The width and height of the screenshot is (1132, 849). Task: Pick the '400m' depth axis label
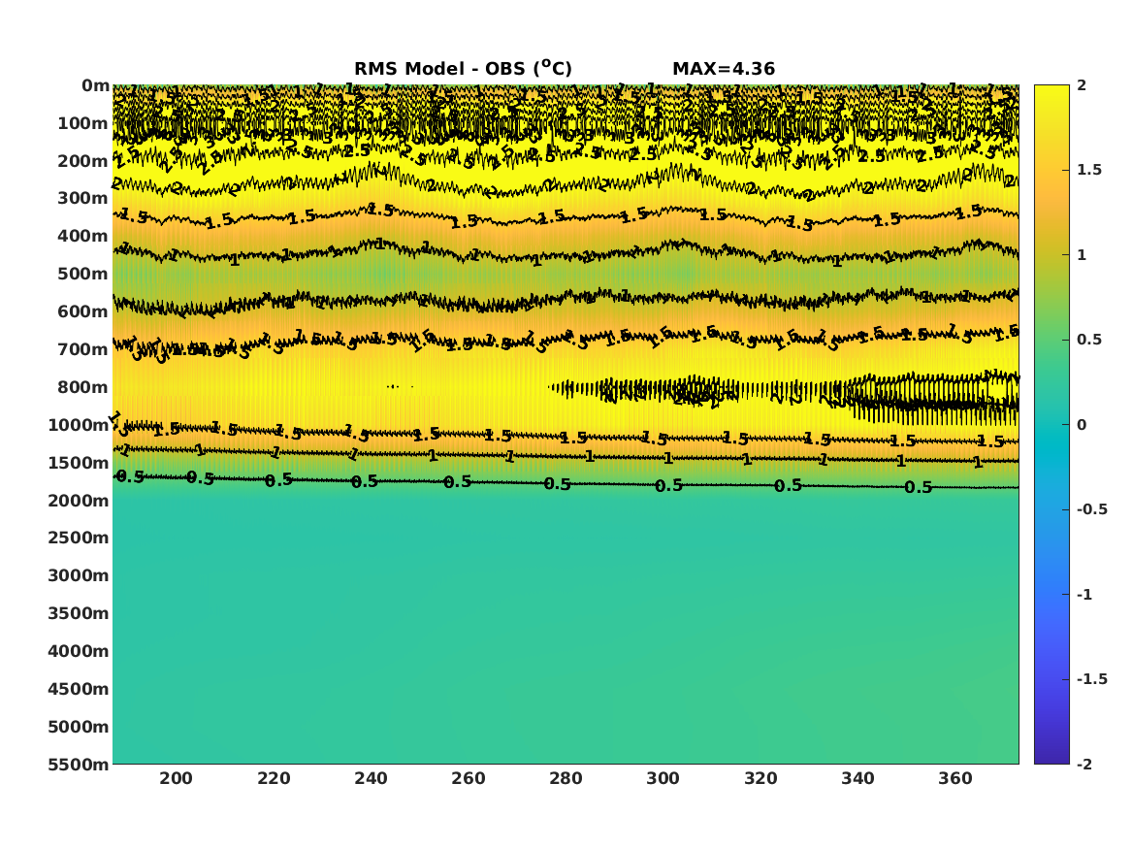(x=83, y=236)
